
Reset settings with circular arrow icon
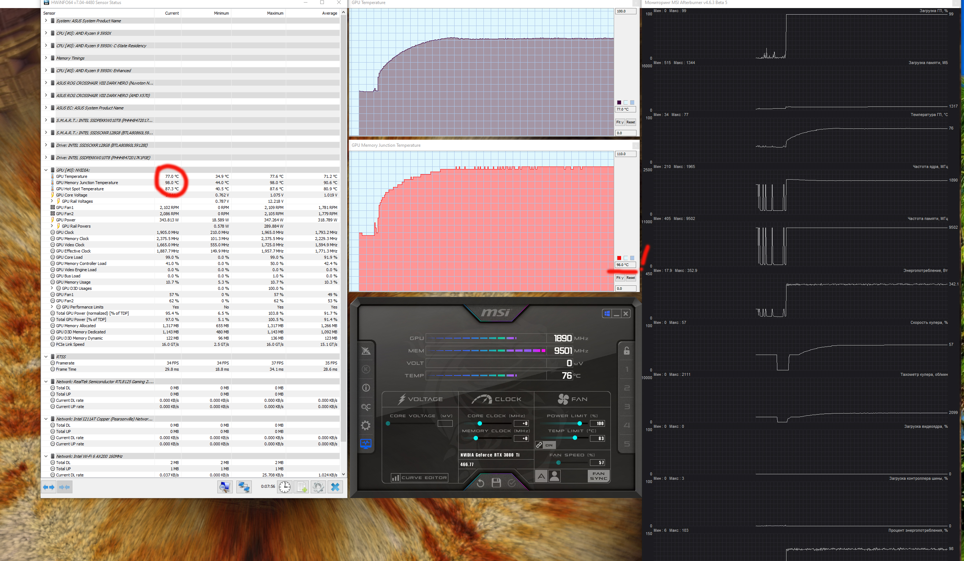pyautogui.click(x=481, y=483)
